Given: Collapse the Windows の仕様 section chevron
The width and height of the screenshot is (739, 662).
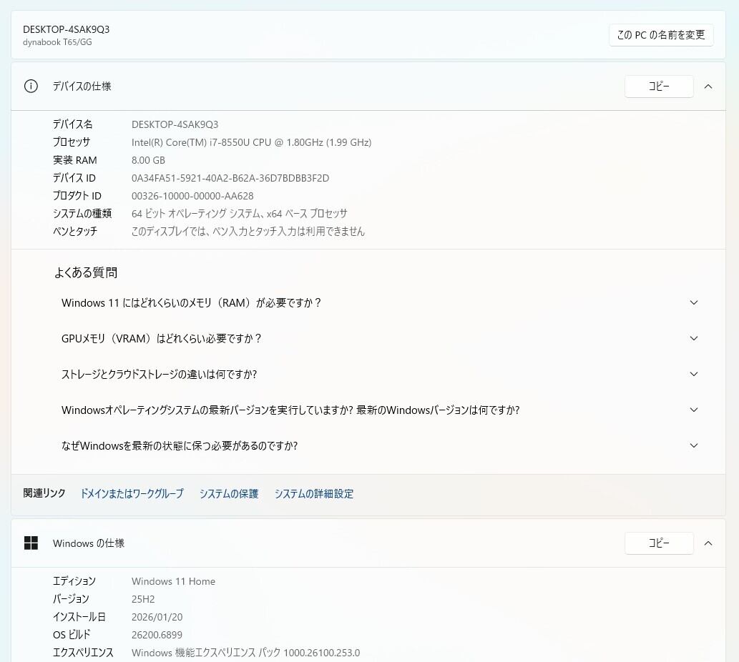Looking at the screenshot, I should point(708,543).
